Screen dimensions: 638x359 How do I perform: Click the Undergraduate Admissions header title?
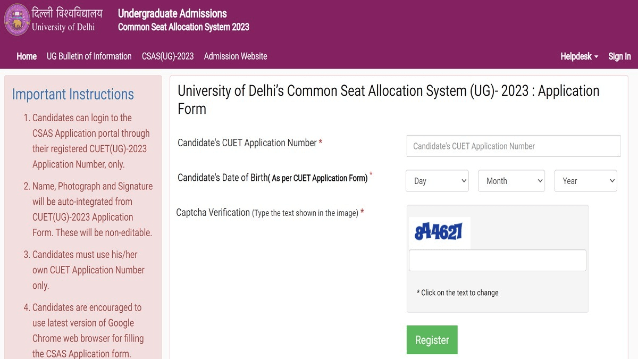(x=172, y=14)
